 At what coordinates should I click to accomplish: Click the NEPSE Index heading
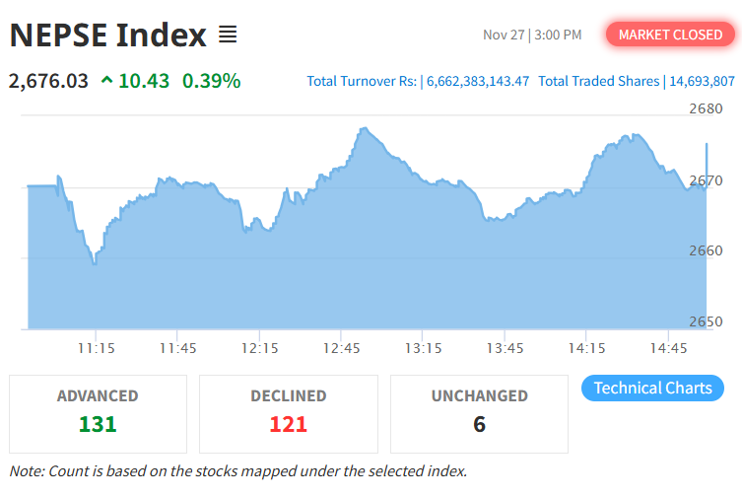pyautogui.click(x=107, y=36)
